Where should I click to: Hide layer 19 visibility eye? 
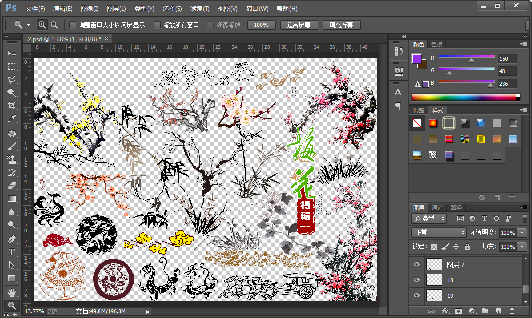point(417,295)
